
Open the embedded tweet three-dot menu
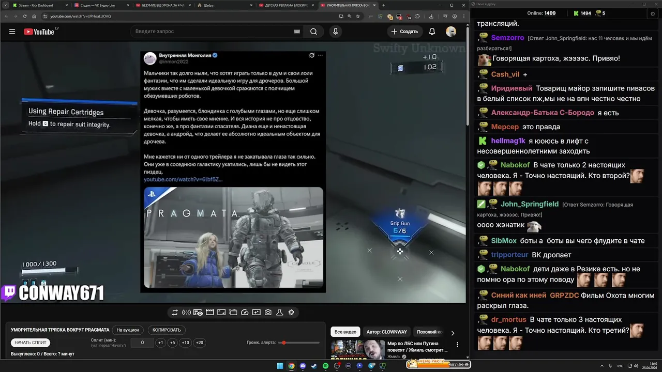[x=320, y=55]
